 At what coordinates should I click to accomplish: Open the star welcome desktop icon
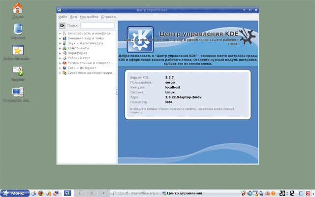pos(18,50)
